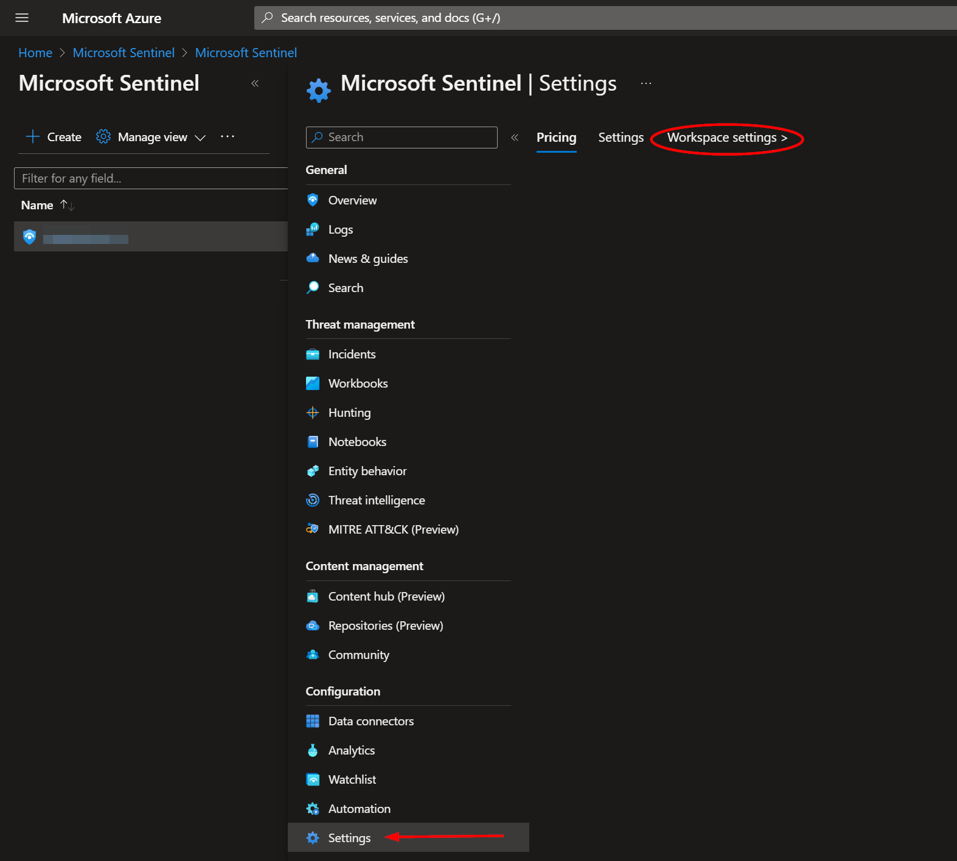
Task: Click the plus icon next to Create
Action: point(33,136)
